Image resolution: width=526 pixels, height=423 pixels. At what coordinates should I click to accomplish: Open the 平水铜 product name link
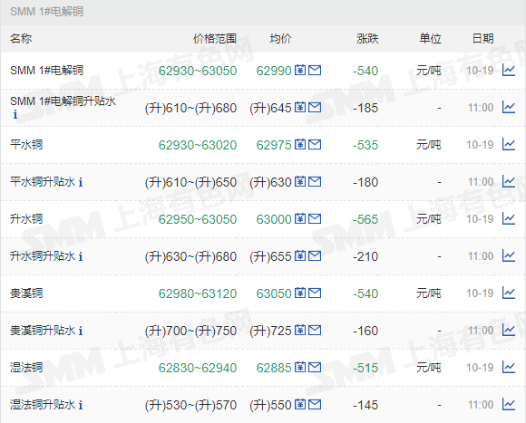pos(26,145)
